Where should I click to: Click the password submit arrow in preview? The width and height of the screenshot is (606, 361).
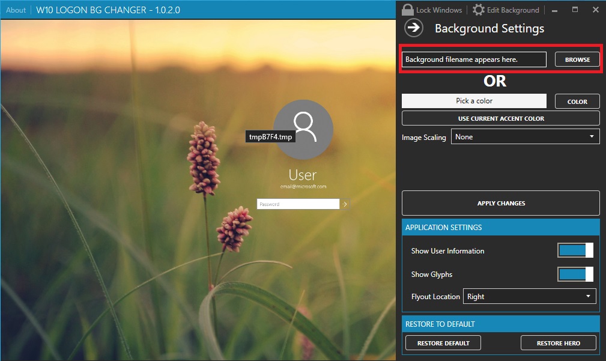pyautogui.click(x=345, y=204)
